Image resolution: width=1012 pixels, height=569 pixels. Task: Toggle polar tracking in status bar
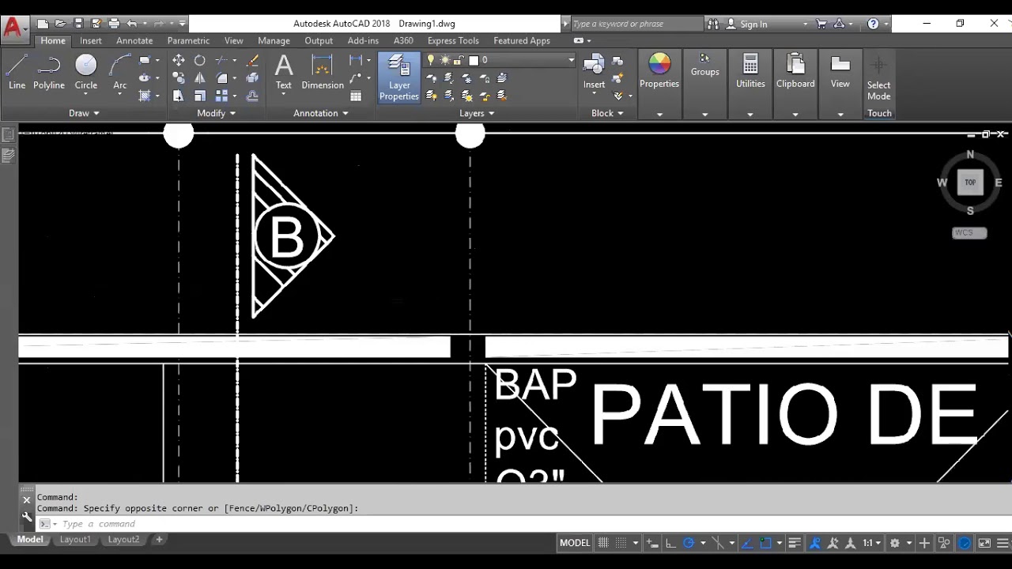(x=688, y=543)
